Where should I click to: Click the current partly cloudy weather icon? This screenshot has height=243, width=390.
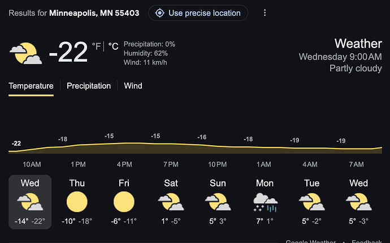[25, 53]
